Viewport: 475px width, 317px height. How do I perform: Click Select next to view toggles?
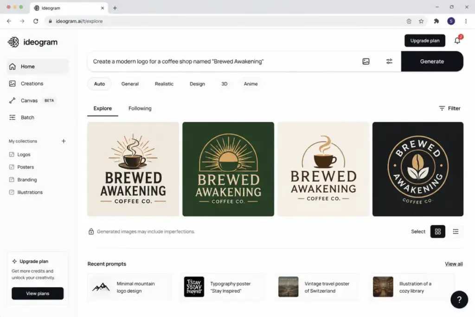point(418,232)
